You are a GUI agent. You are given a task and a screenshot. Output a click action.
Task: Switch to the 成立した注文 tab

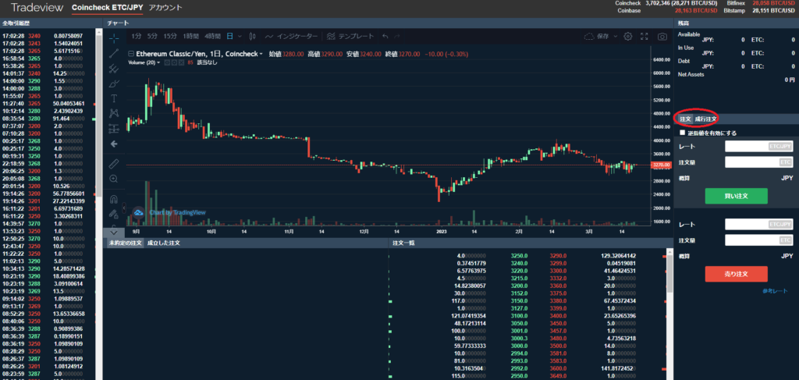[x=164, y=243]
